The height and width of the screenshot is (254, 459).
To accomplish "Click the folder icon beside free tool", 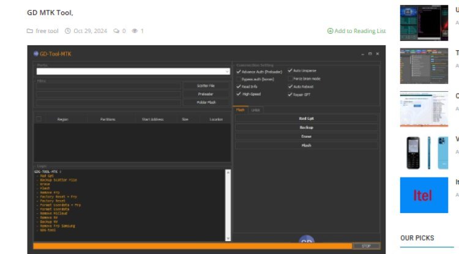I will [x=30, y=31].
